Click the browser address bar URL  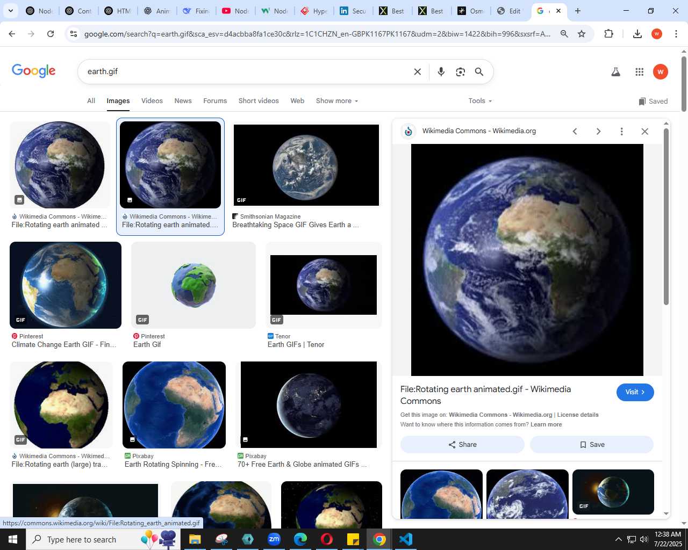point(317,34)
